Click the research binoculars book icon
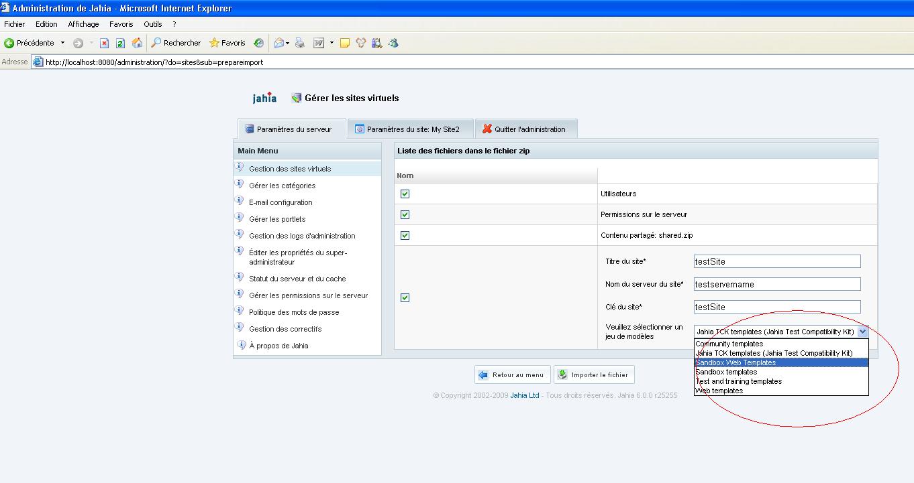 pos(377,43)
